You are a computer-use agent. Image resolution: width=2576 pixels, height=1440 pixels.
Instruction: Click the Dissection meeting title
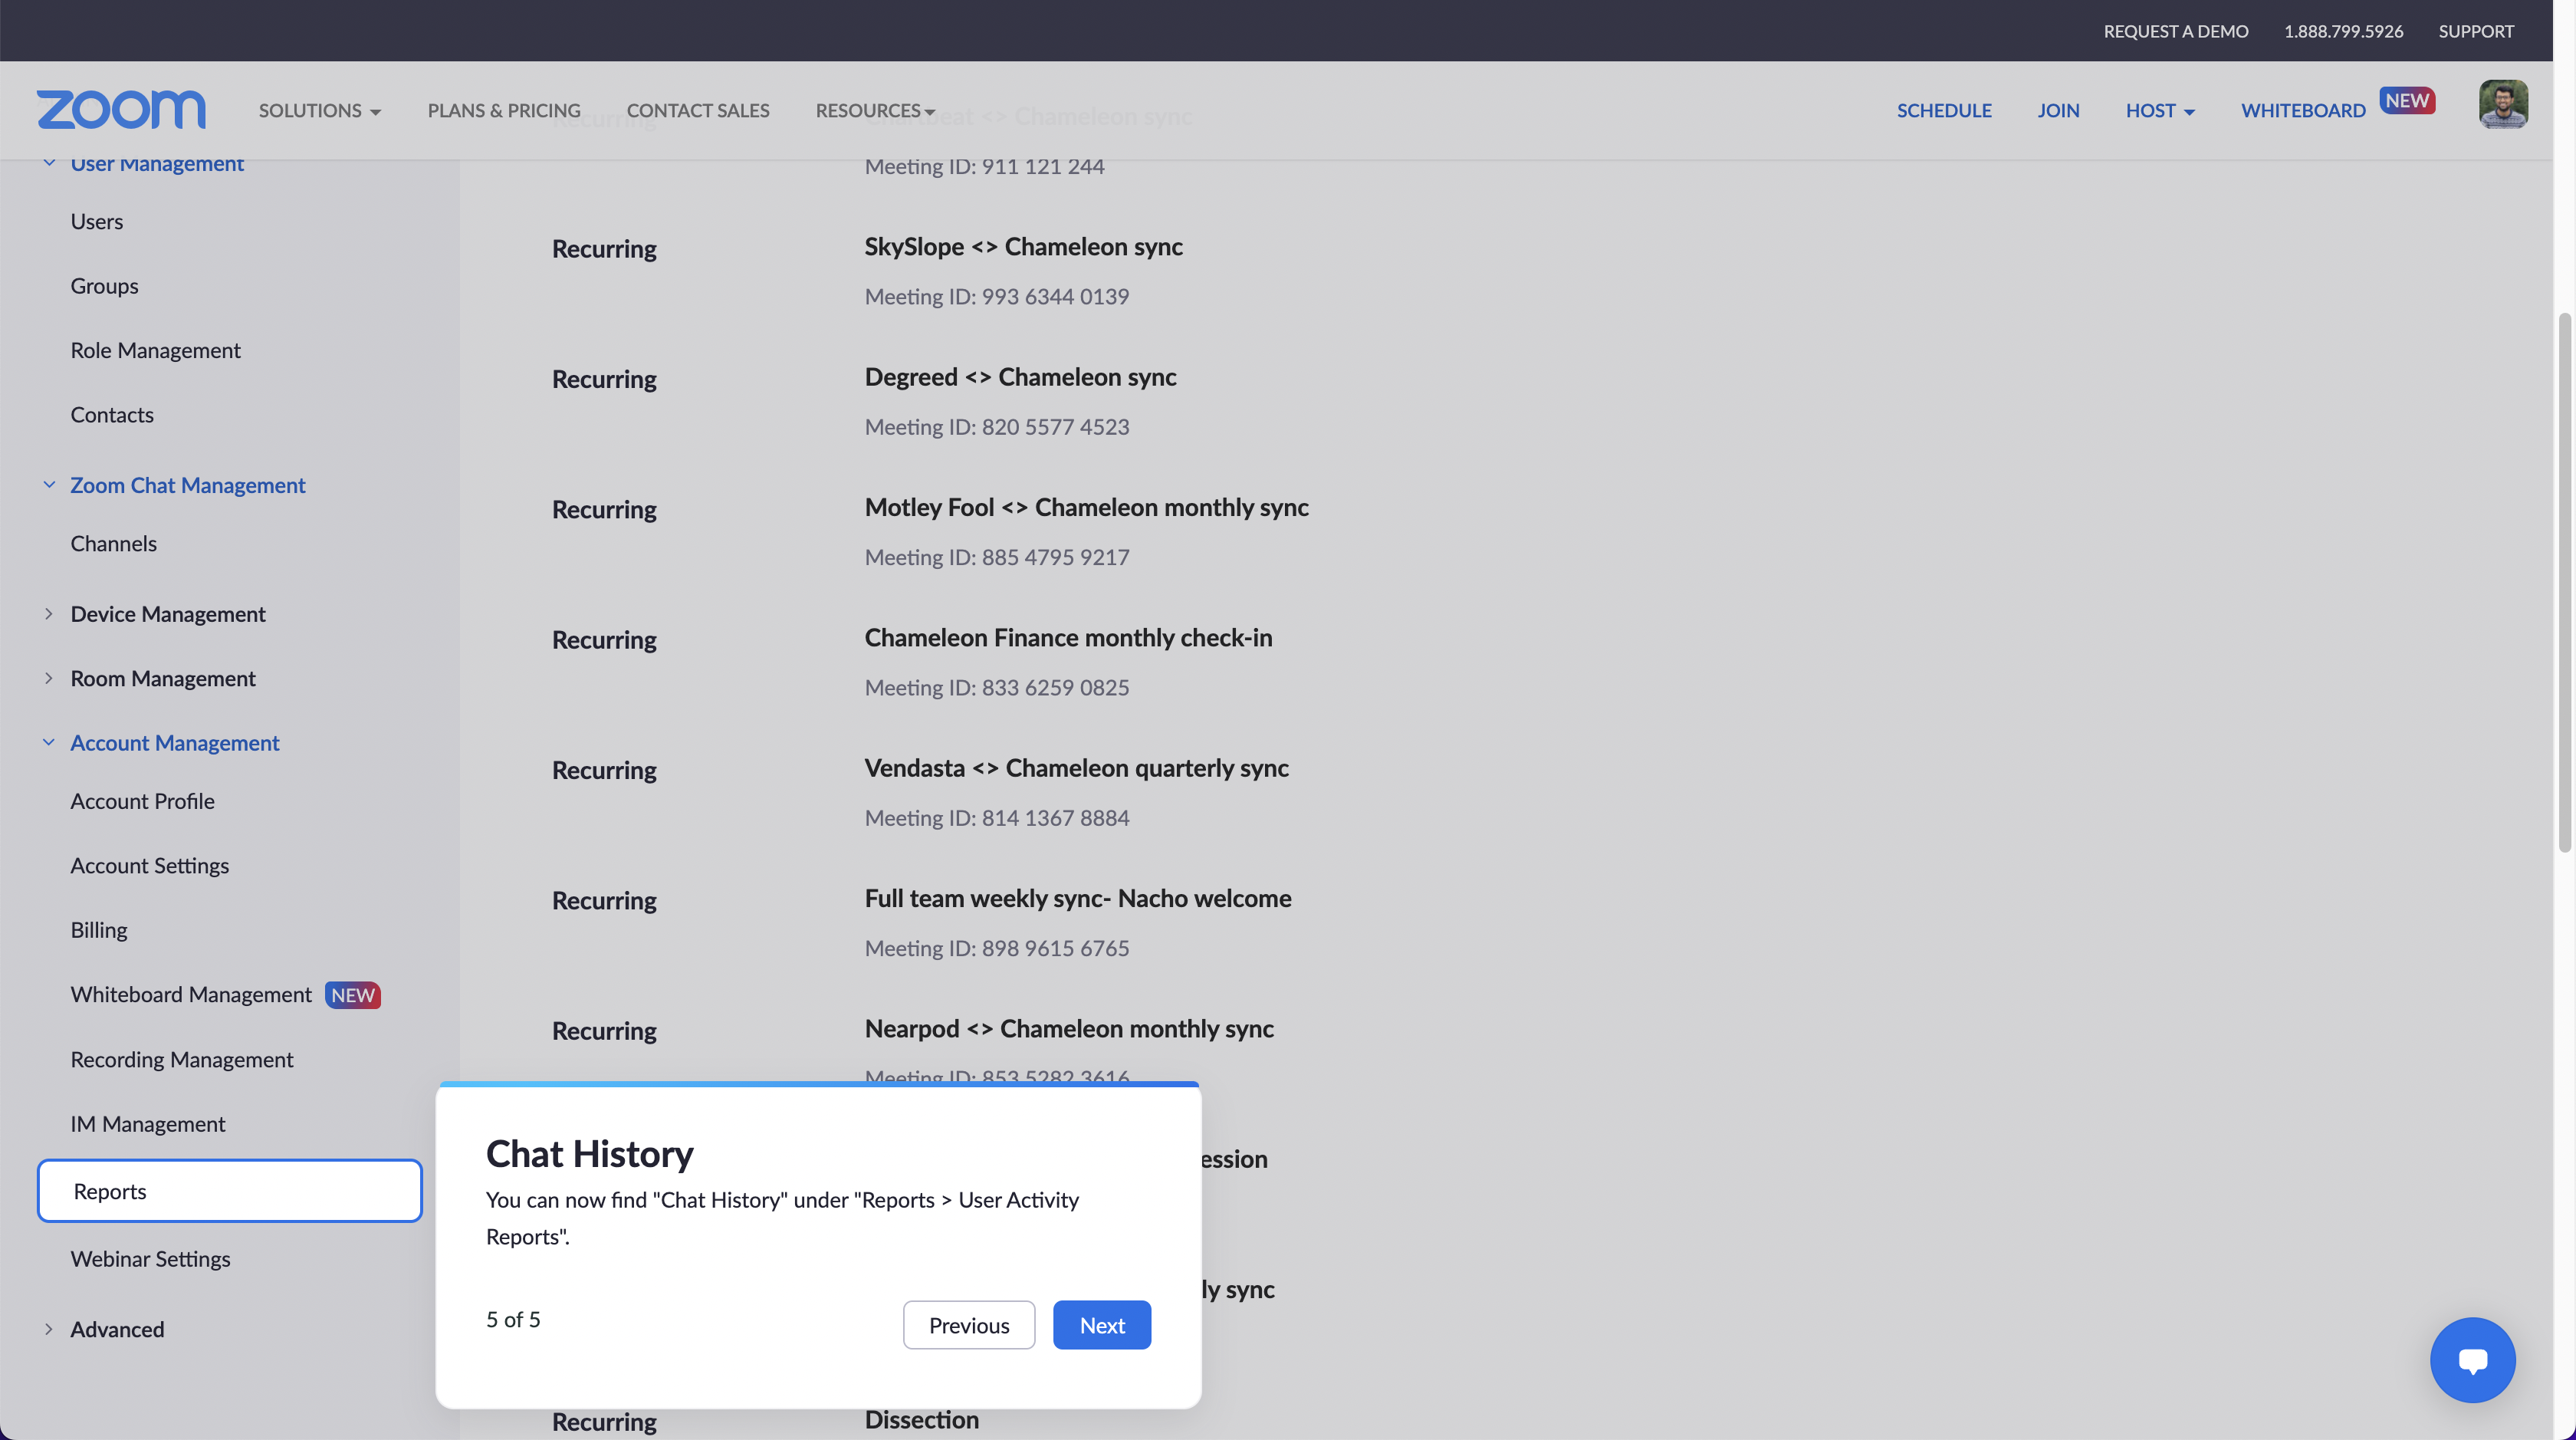(921, 1420)
